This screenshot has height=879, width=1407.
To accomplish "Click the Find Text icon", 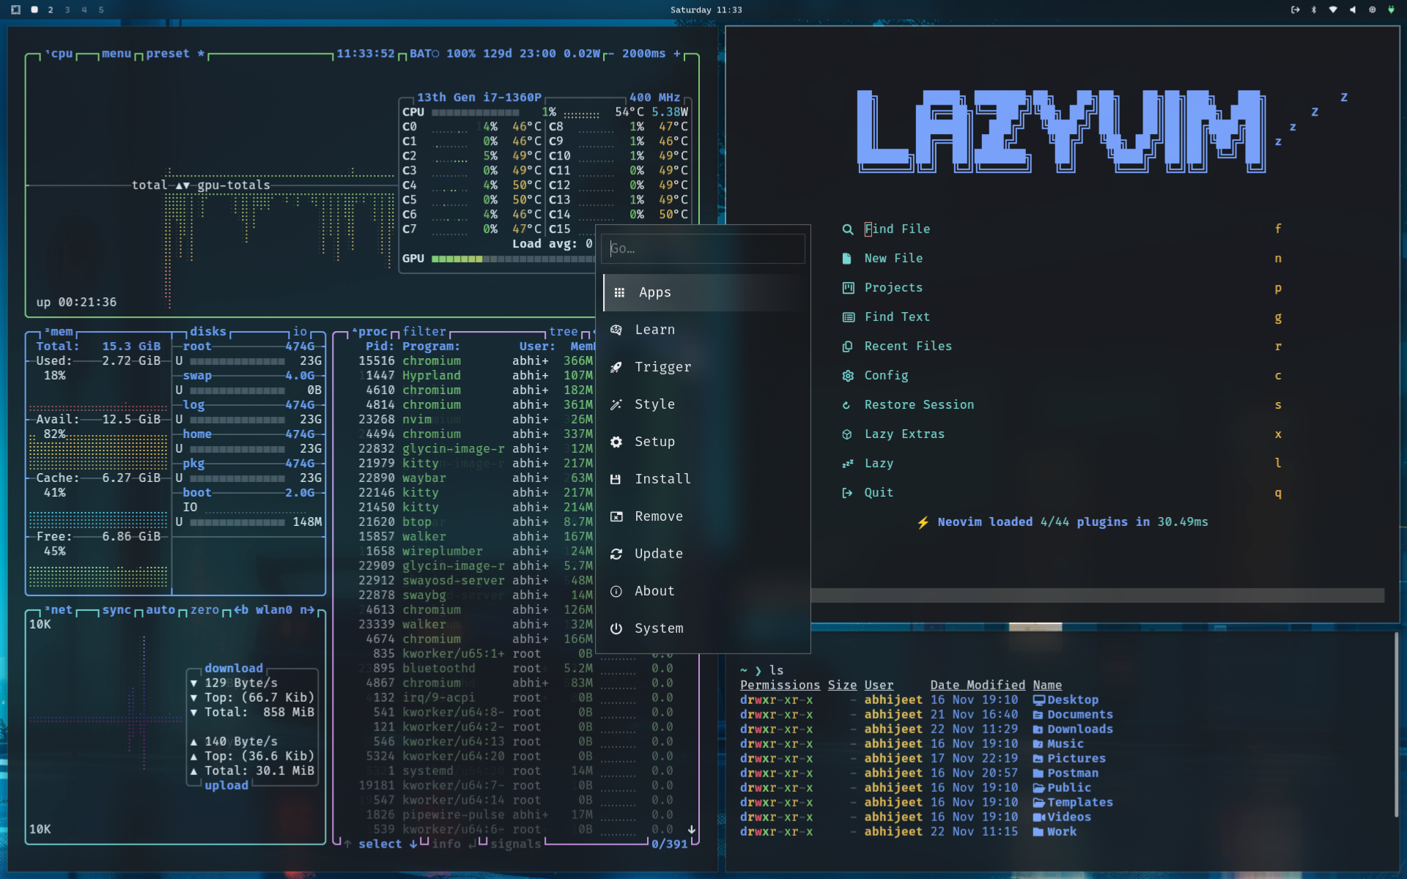I will coord(848,317).
